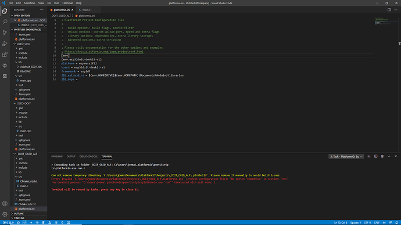Viewport: 401px width, 225px height.
Task: Switch to the PROBLEMS panel tab
Action: (x=57, y=157)
